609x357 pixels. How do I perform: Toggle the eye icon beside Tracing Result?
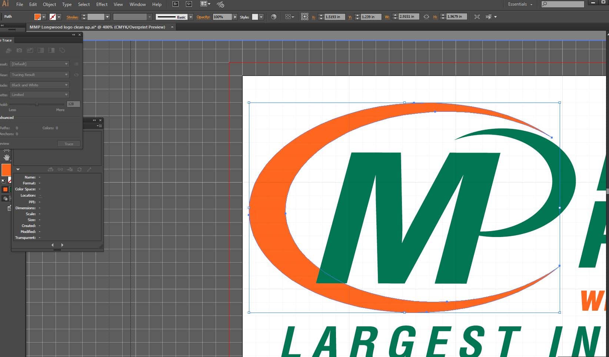tap(76, 75)
